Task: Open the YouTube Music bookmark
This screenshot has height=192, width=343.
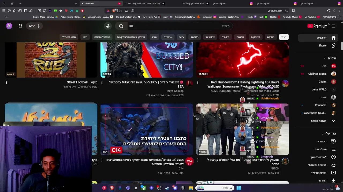Action: 292,17
